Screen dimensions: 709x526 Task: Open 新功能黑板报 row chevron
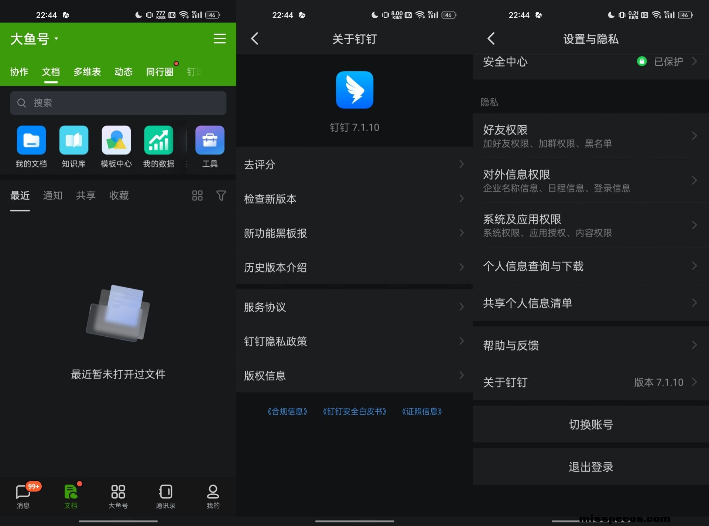pos(462,233)
